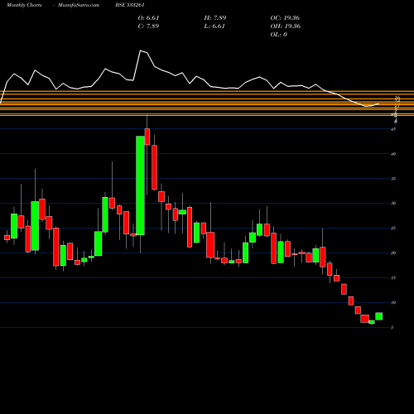Image resolution: width=414 pixels, height=414 pixels.
Task: Click the tallest green candlestick in the chart
Action: click(x=140, y=185)
